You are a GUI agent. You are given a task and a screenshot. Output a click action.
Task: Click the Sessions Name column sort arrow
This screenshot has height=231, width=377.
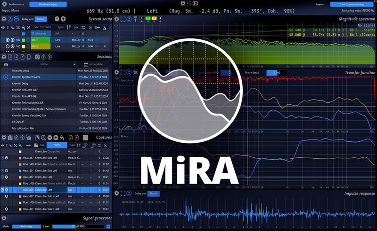coord(74,64)
